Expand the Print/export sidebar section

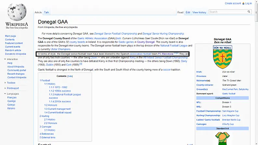click(5, 88)
